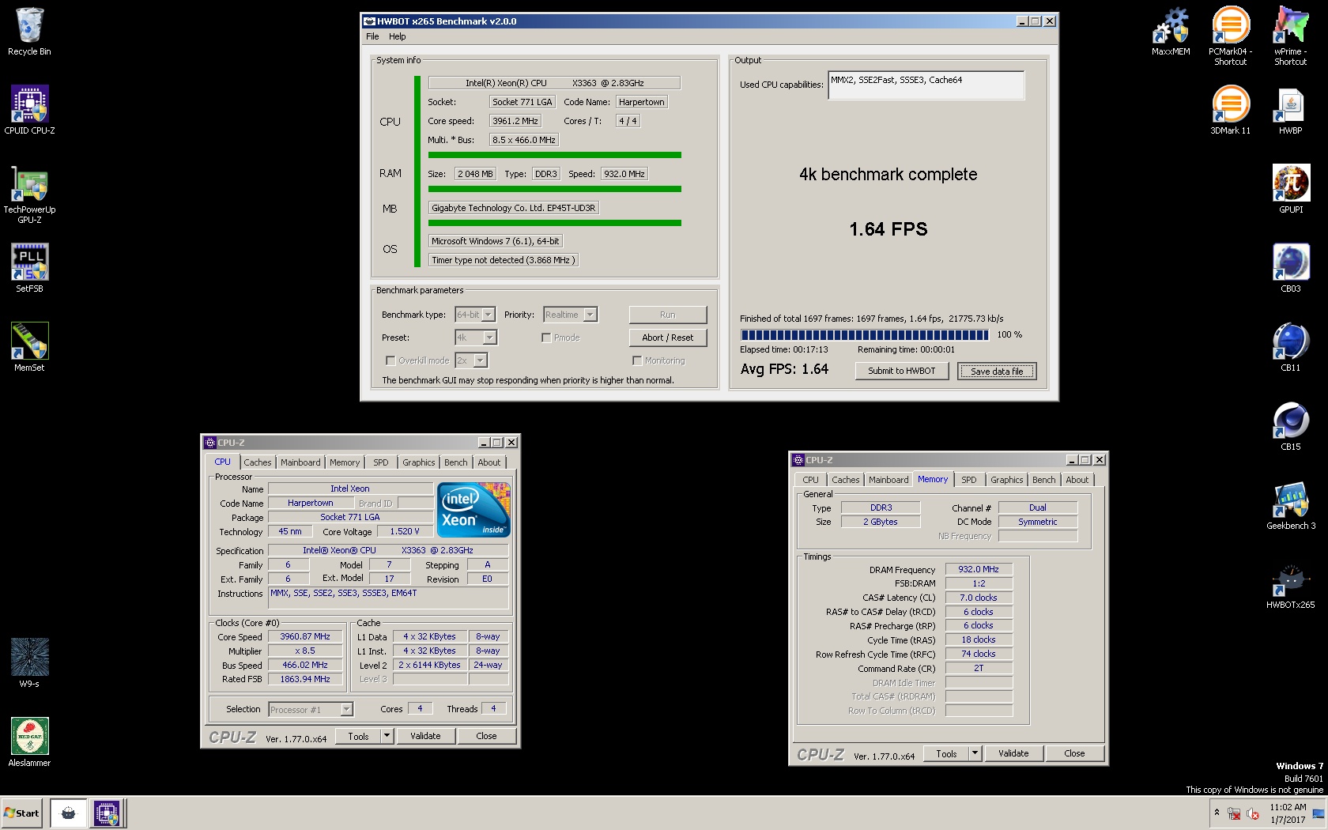Click Intel Xeon inside logo in CPU-Z
This screenshot has height=830, width=1328.
click(x=473, y=510)
